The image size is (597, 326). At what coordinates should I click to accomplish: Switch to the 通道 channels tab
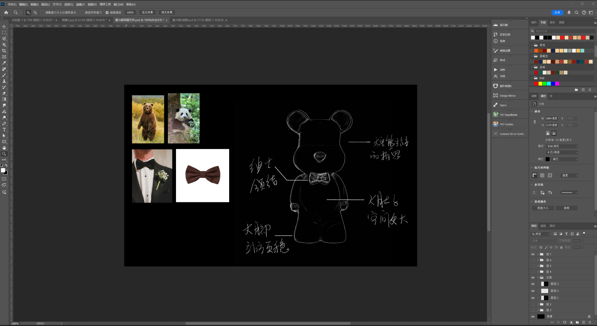(543, 226)
